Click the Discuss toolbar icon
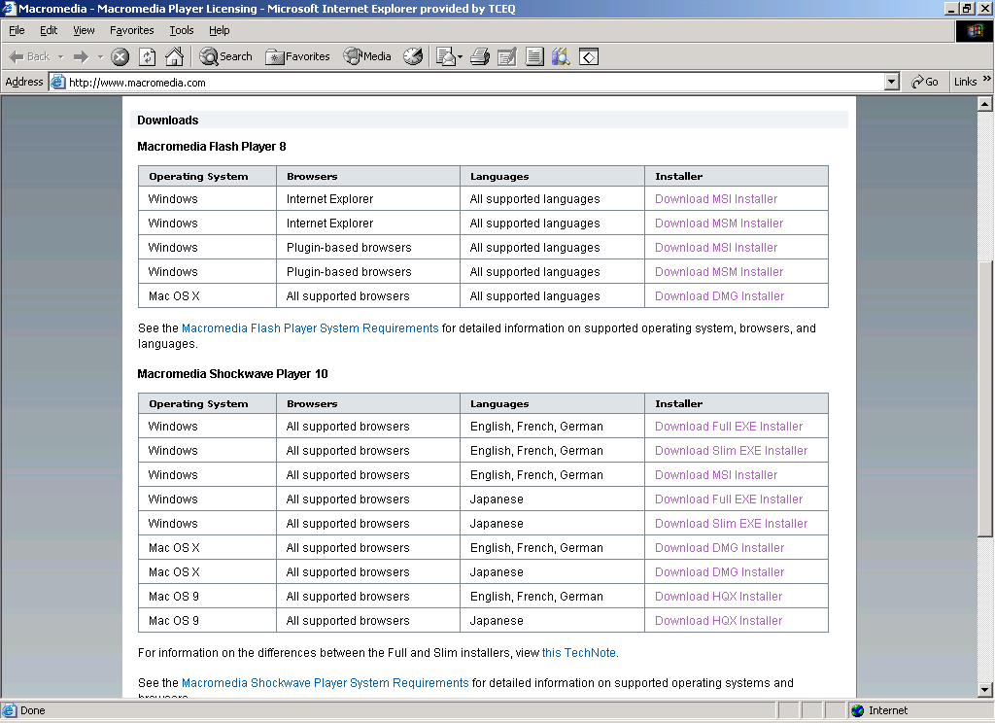The width and height of the screenshot is (995, 723). pos(534,56)
